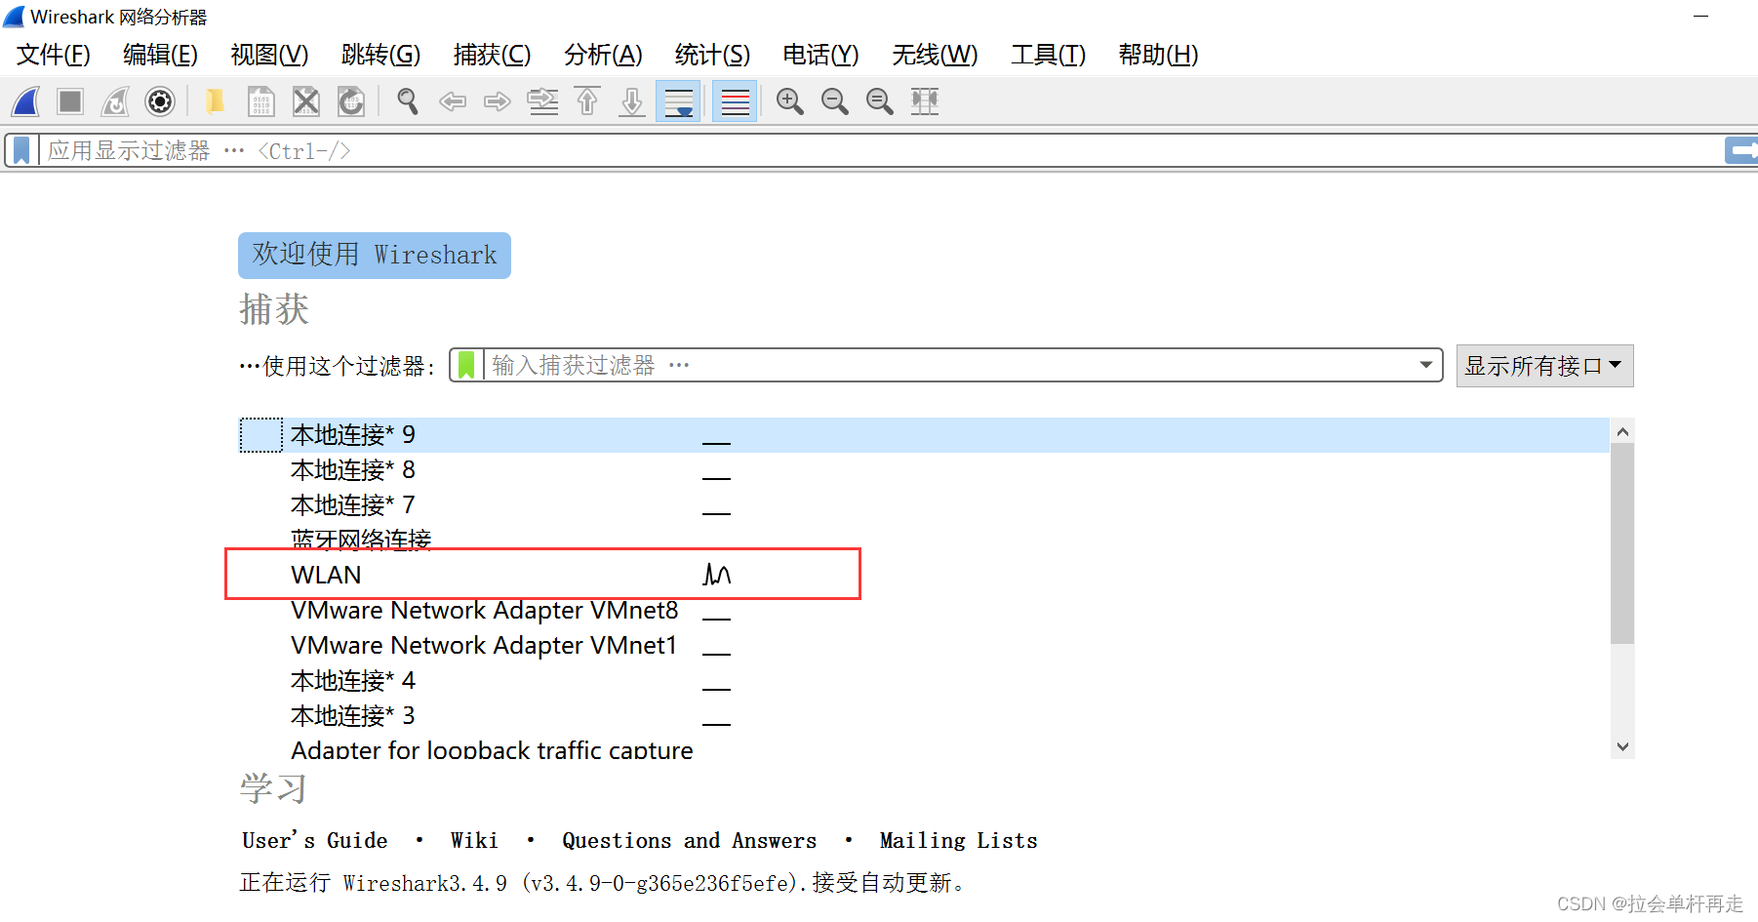Click the go back arrow icon
This screenshot has height=922, width=1758.
[x=453, y=101]
